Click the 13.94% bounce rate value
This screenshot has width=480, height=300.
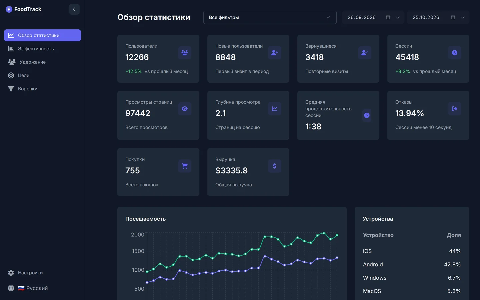[410, 113]
